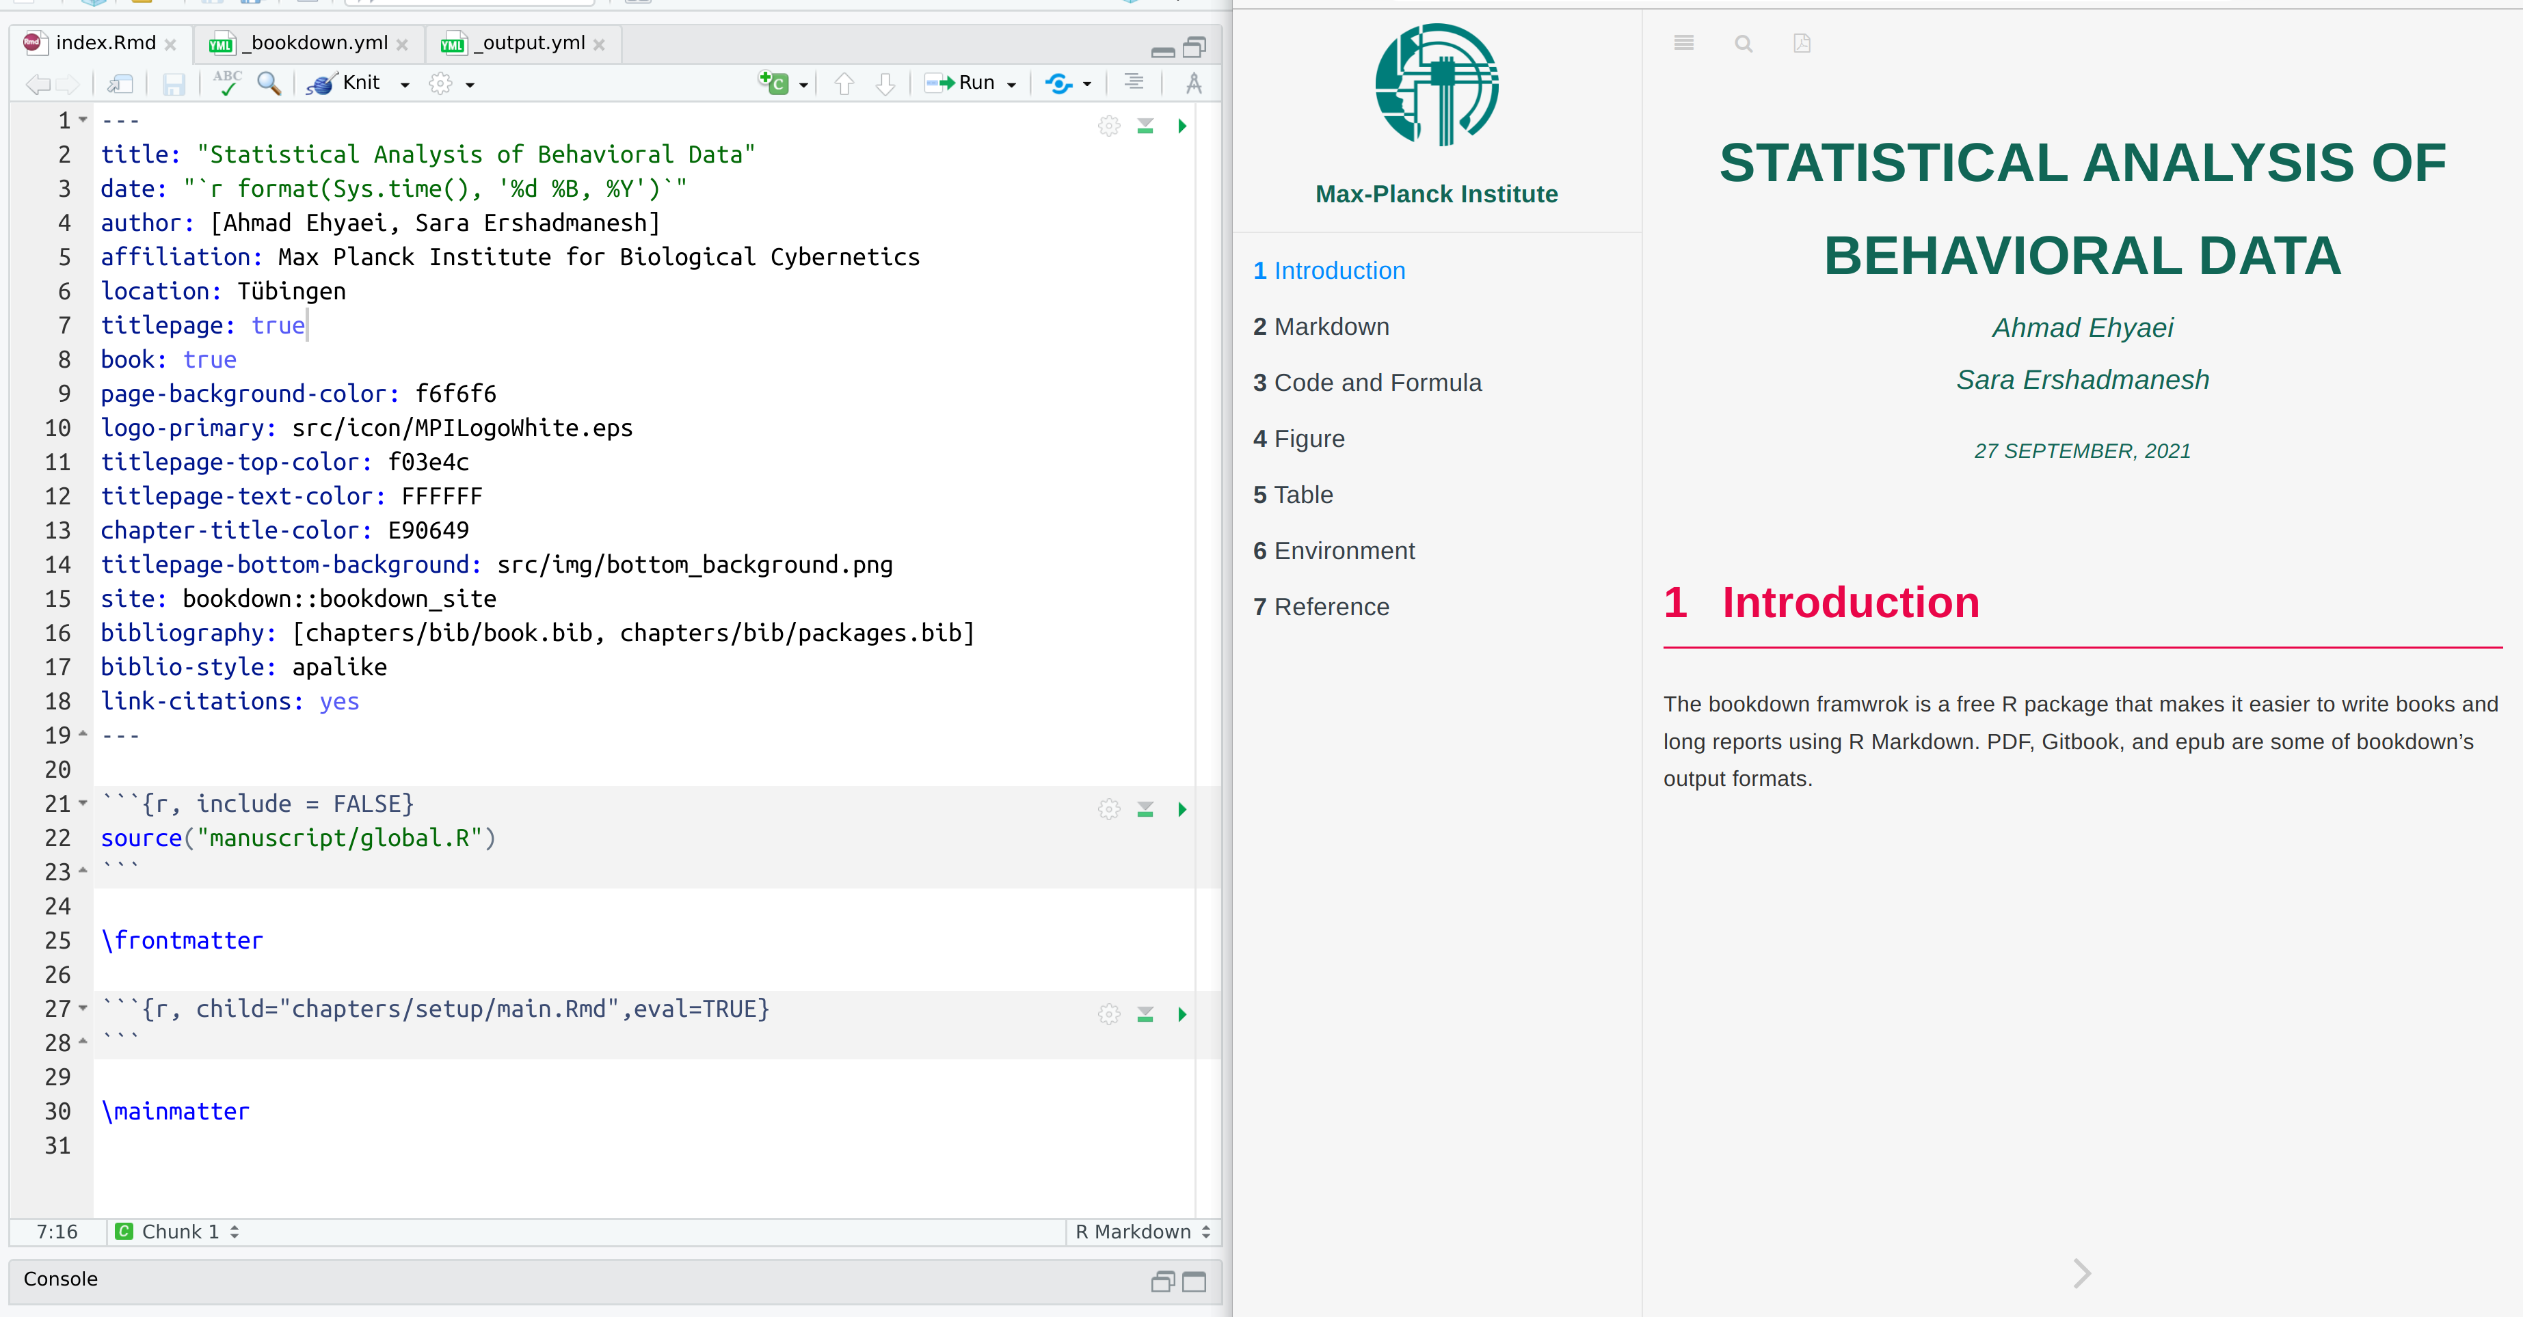This screenshot has height=1317, width=2523.
Task: Open gitbook search magnifier icon
Action: point(1744,43)
